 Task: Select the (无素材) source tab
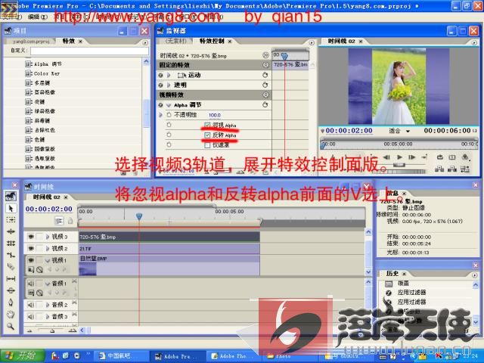coord(176,41)
